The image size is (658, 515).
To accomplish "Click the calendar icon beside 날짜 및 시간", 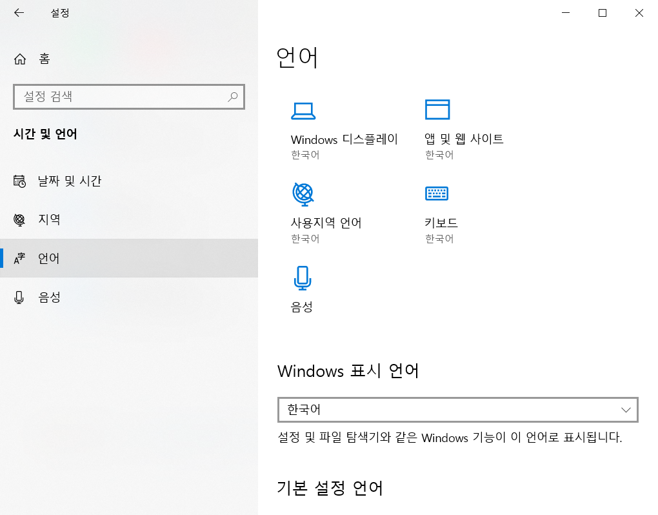I will [x=19, y=181].
